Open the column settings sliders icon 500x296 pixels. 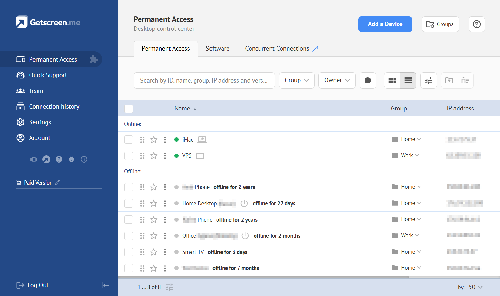click(428, 80)
